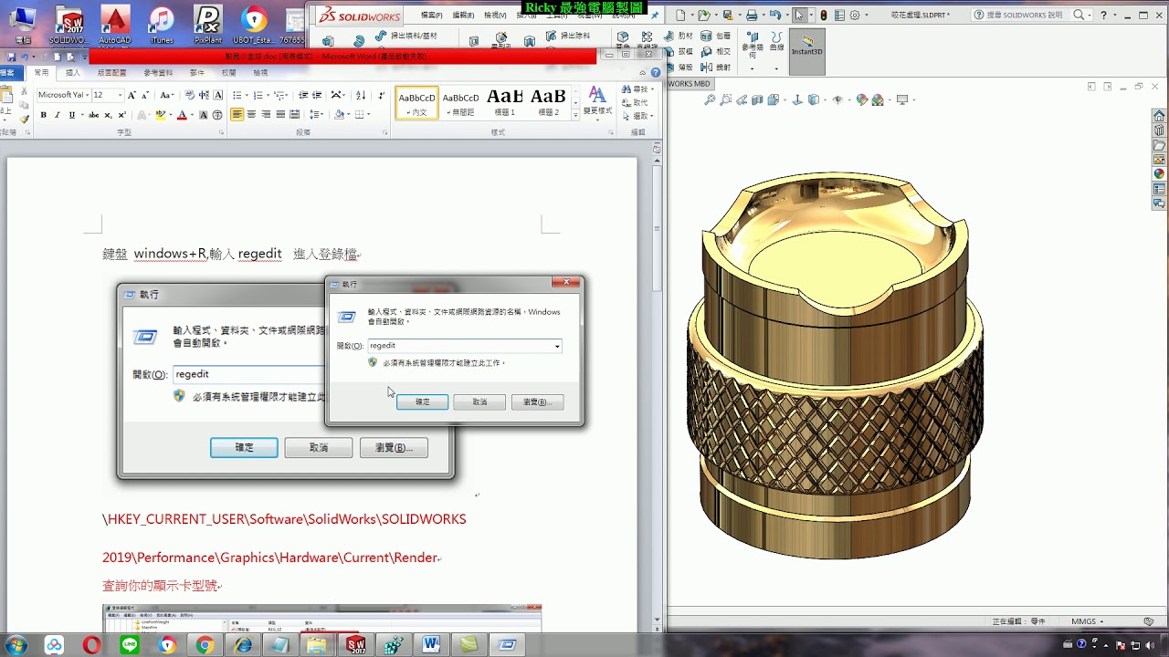Click 確定 in the large Run dialog image
This screenshot has width=1169, height=657.
click(244, 447)
